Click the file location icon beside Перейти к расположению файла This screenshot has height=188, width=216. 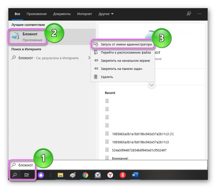[x=96, y=52]
